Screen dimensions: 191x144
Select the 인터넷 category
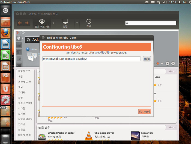[x=22, y=124]
